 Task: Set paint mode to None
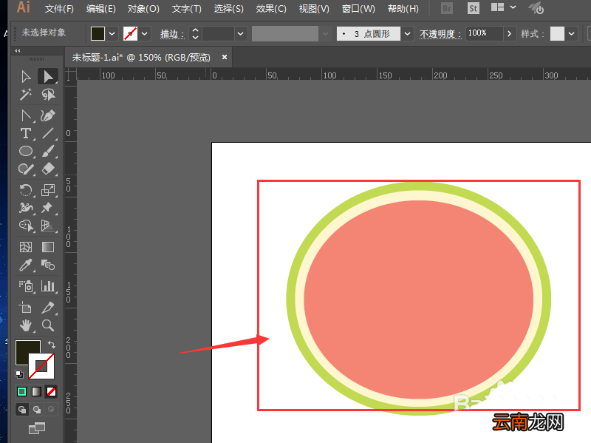point(51,392)
